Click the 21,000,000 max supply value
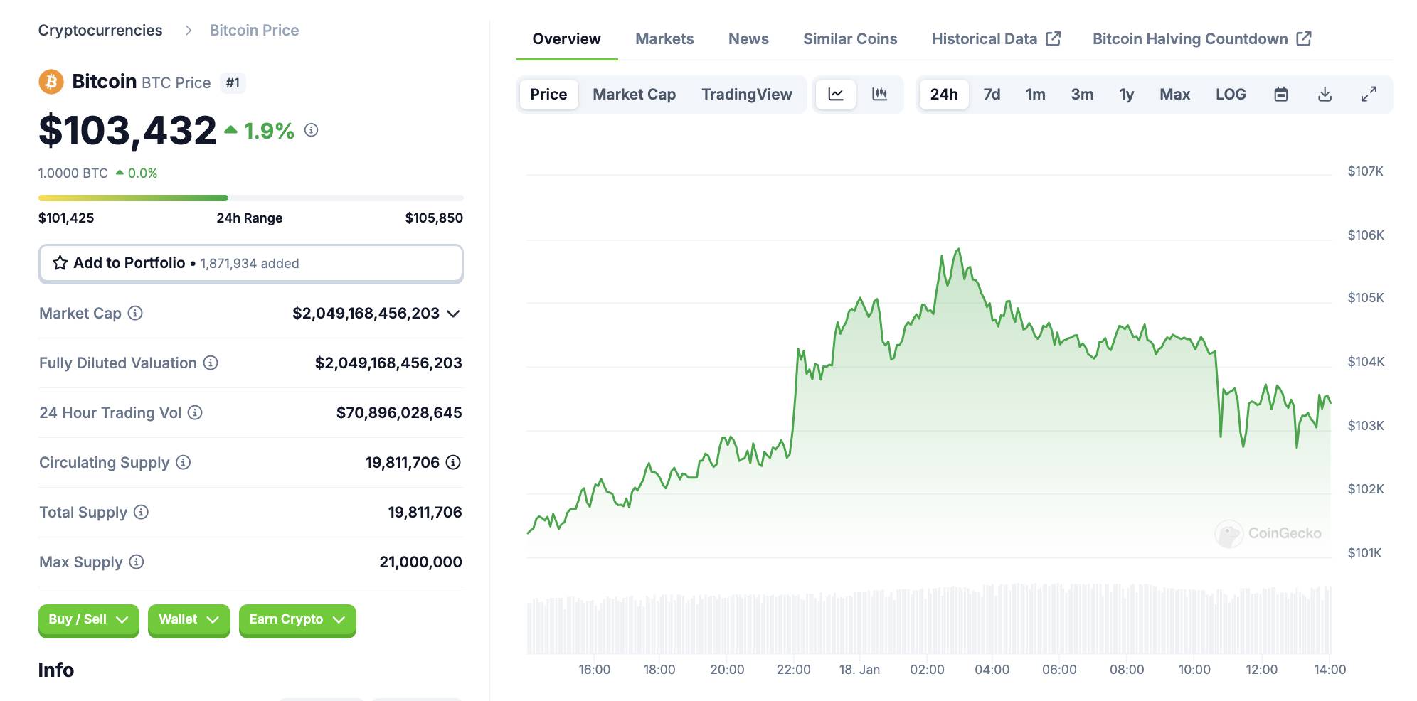Screen dimensions: 1417x701 (x=420, y=562)
